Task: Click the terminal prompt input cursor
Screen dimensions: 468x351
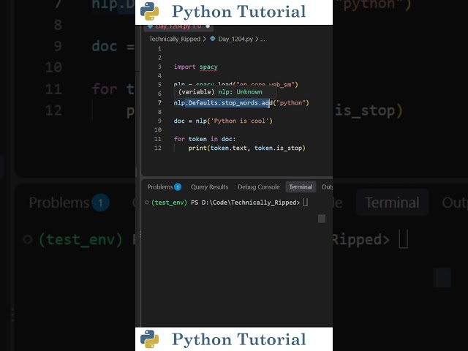Action: [306, 203]
